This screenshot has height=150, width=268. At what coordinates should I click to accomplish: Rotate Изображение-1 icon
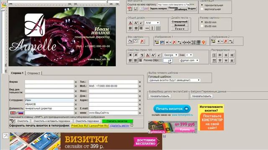click(x=179, y=42)
